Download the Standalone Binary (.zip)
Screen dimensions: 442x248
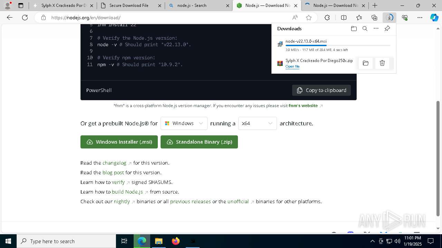(199, 142)
